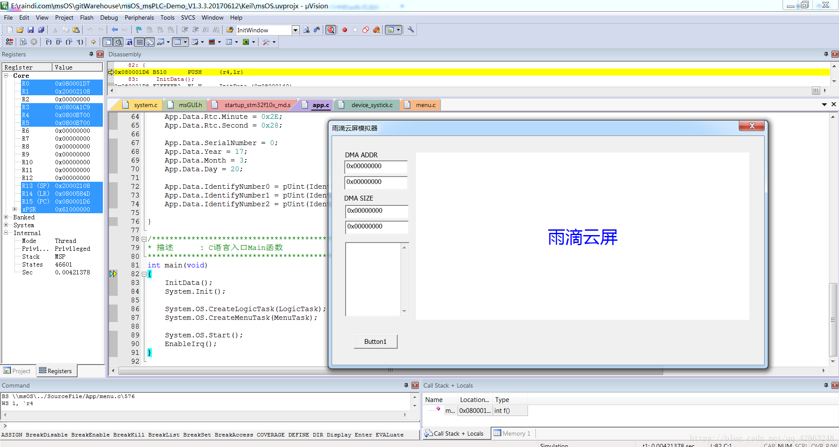Click the Step Into braces icon
The image size is (839, 447).
(49, 42)
